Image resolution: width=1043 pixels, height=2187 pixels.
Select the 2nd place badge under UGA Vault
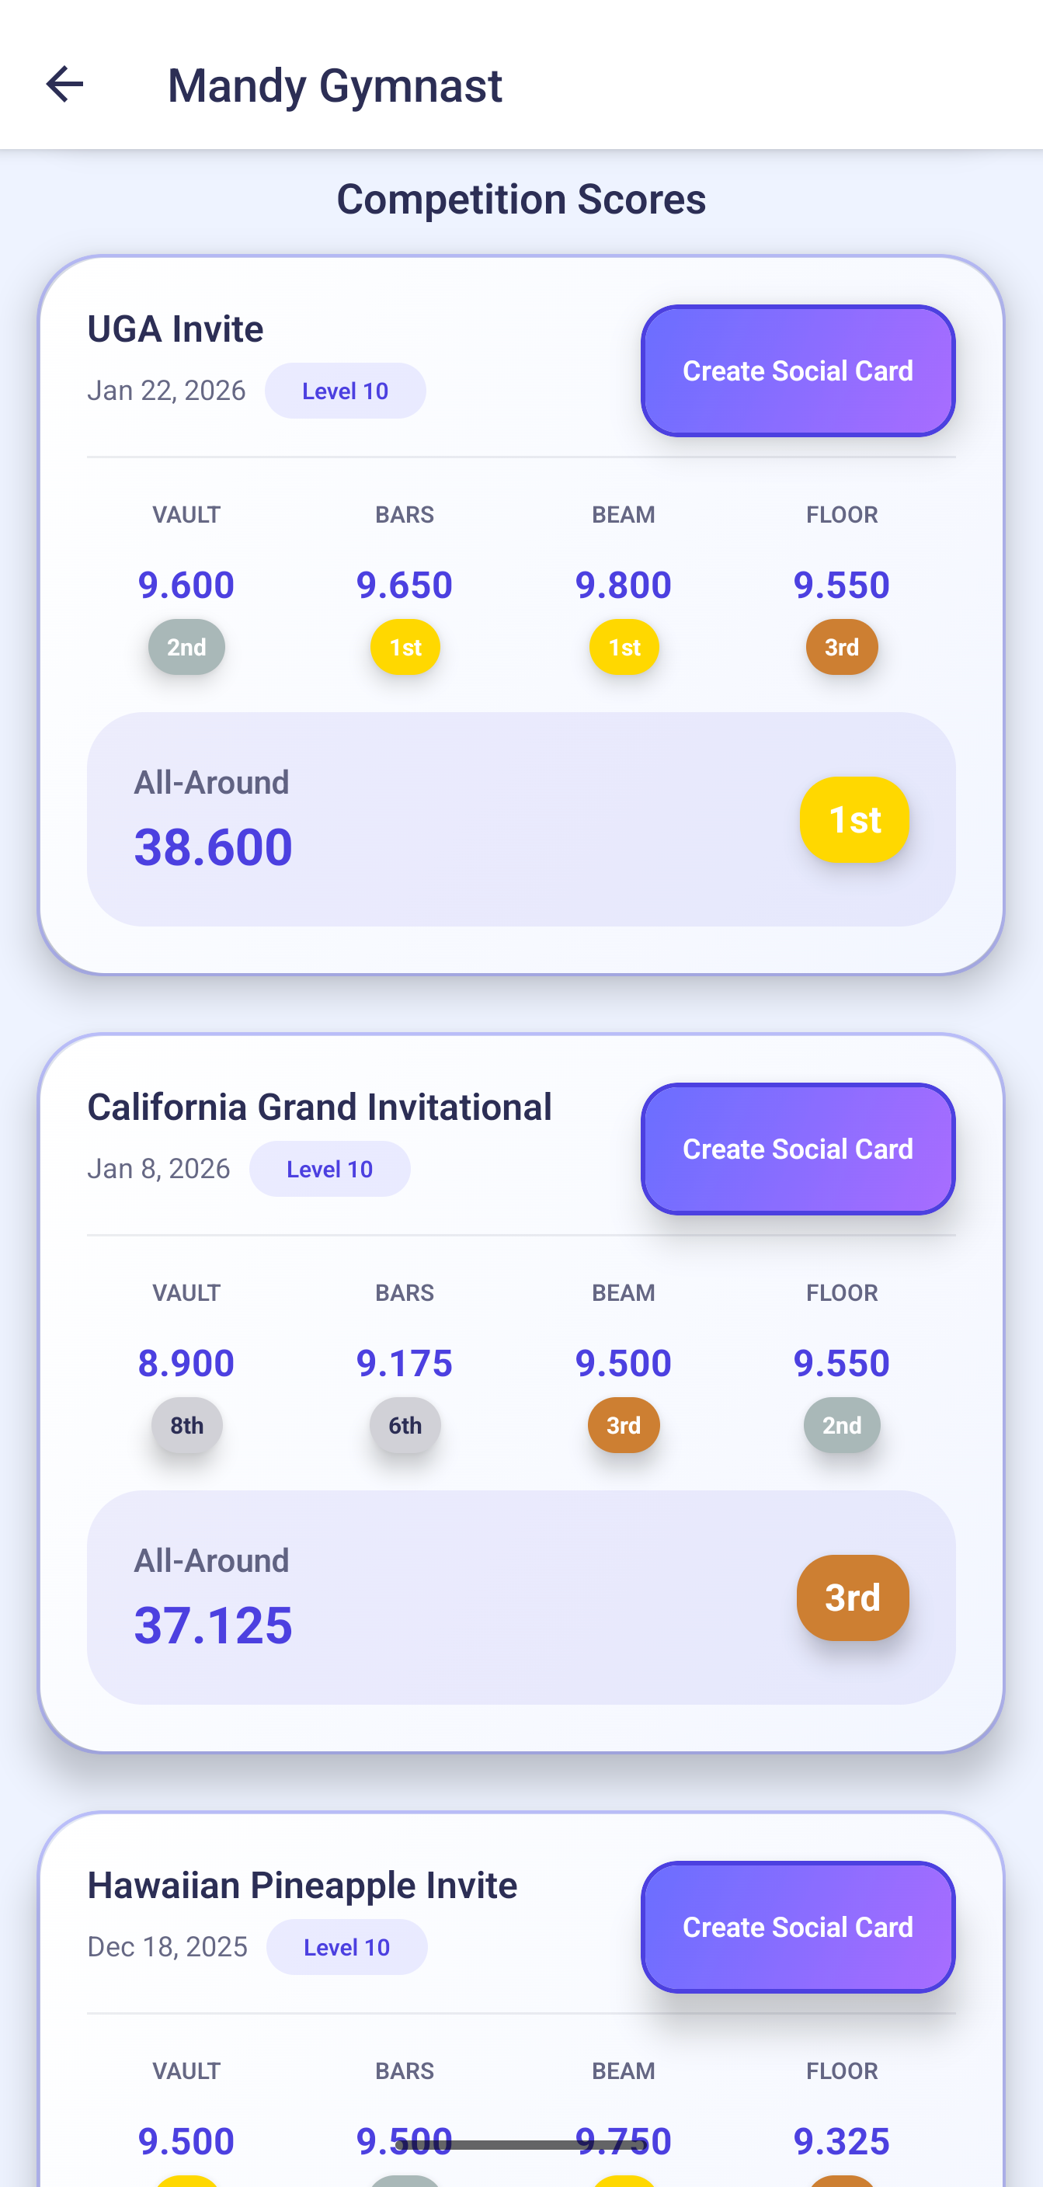pos(186,647)
